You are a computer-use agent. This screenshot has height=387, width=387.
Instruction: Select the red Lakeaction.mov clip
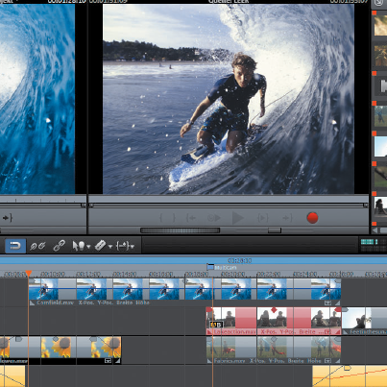pos(274,321)
